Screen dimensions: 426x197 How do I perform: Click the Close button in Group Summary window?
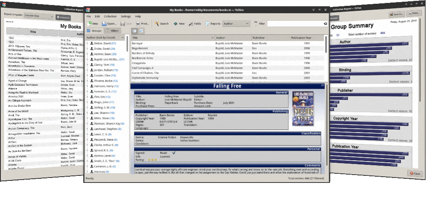pos(414,173)
